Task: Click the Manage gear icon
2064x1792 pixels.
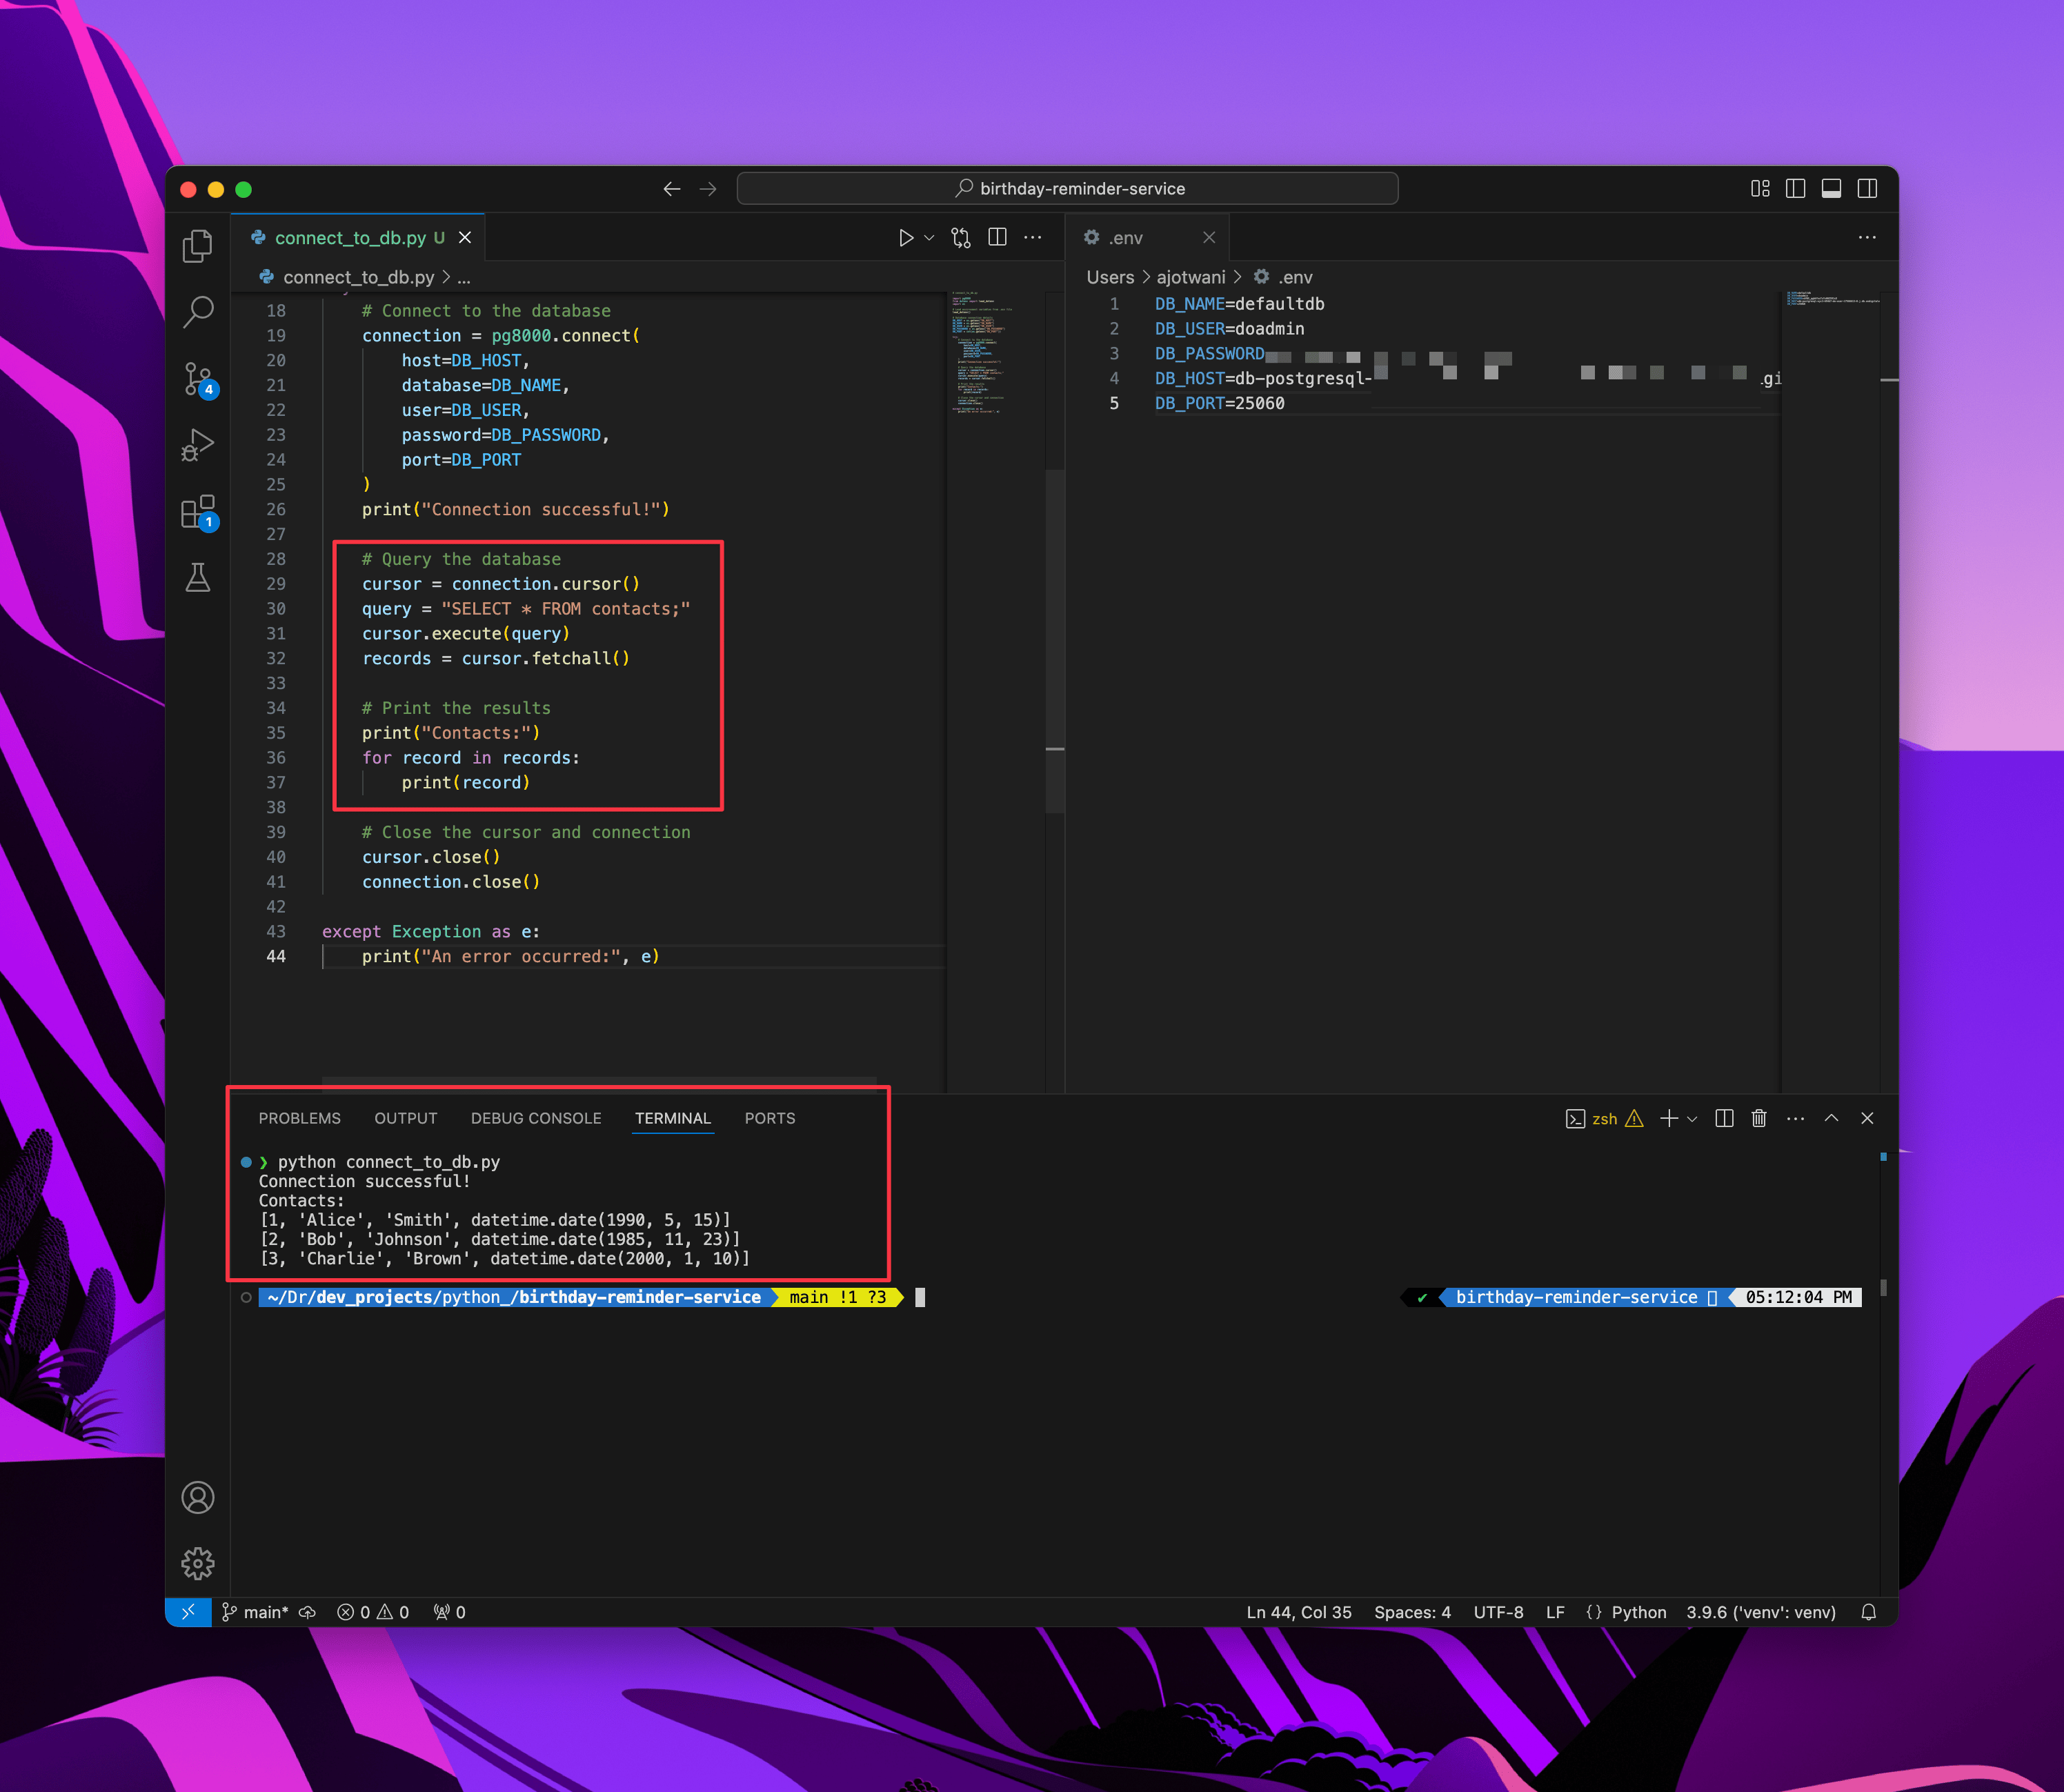Action: click(198, 1563)
